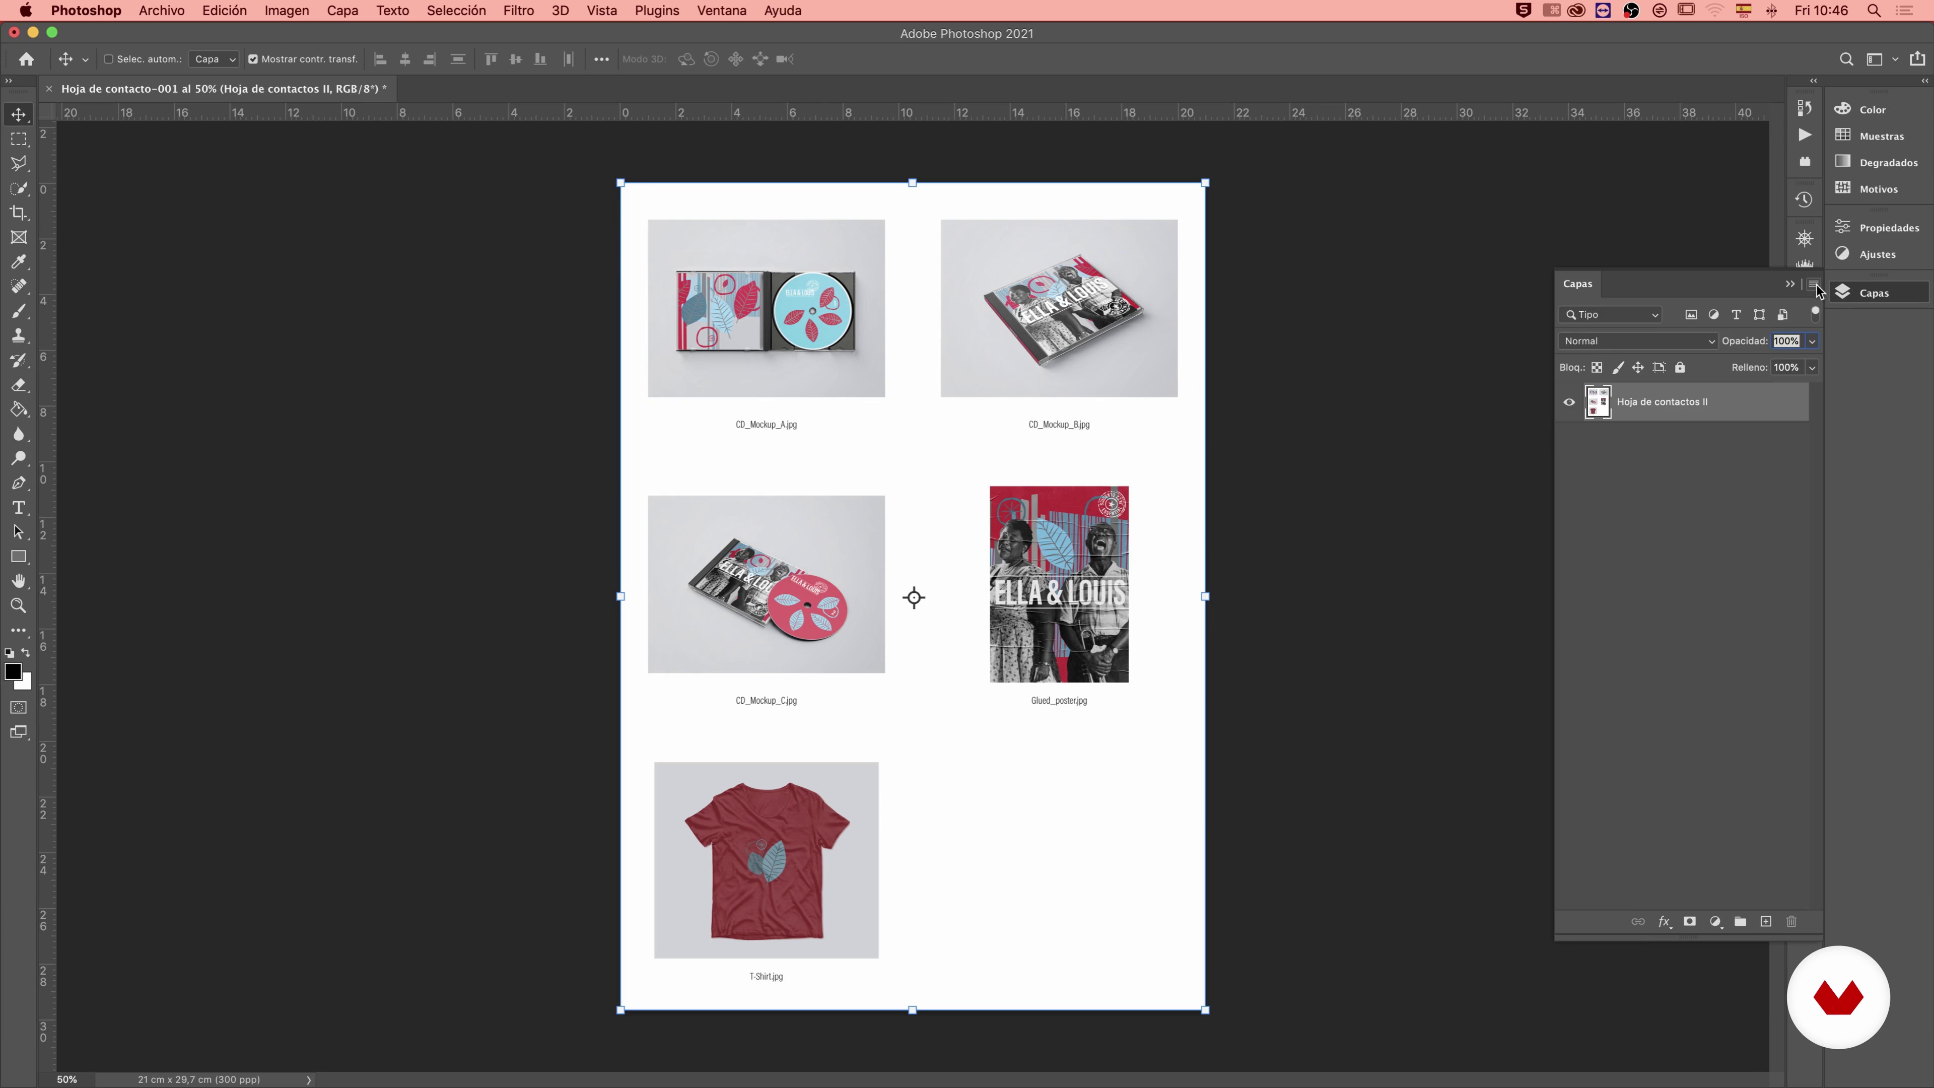Hide the Hoja de contactos II layer

(x=1569, y=402)
